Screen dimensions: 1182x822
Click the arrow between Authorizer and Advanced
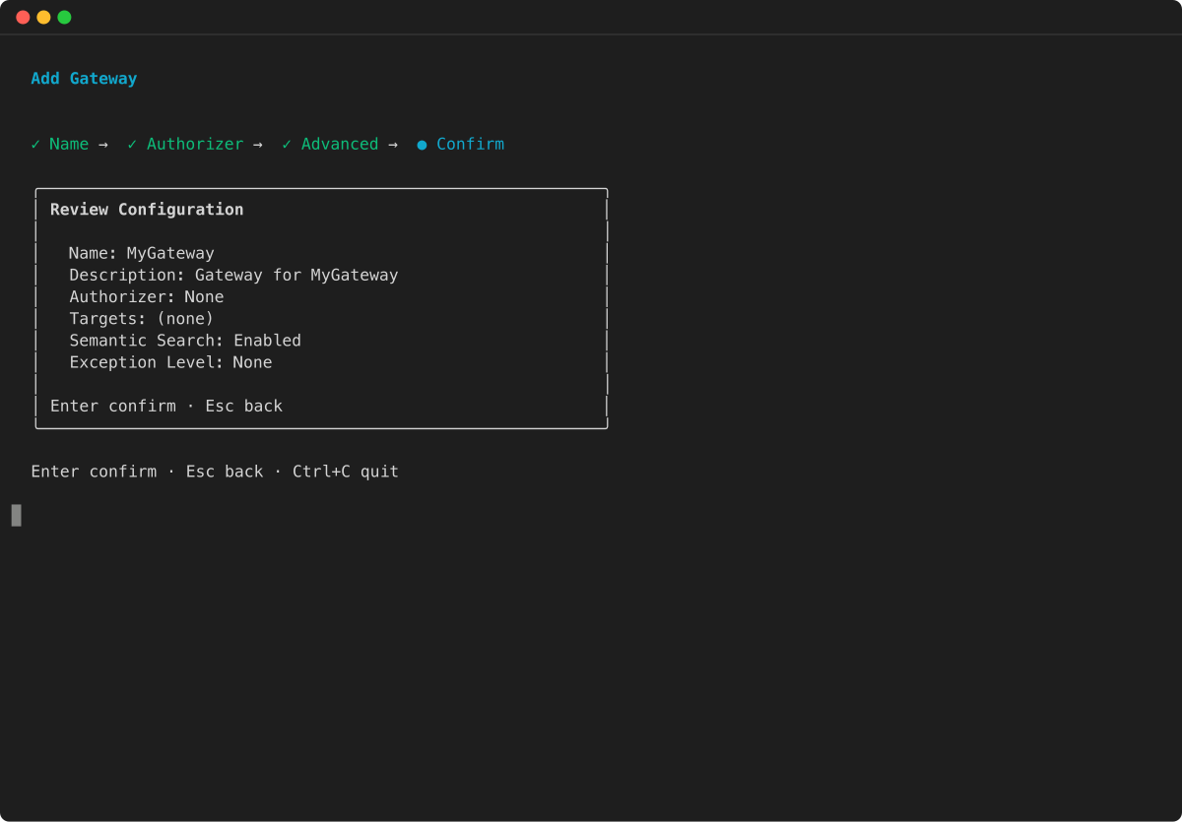coord(258,144)
